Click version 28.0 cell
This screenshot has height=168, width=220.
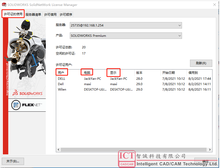coord(139,79)
